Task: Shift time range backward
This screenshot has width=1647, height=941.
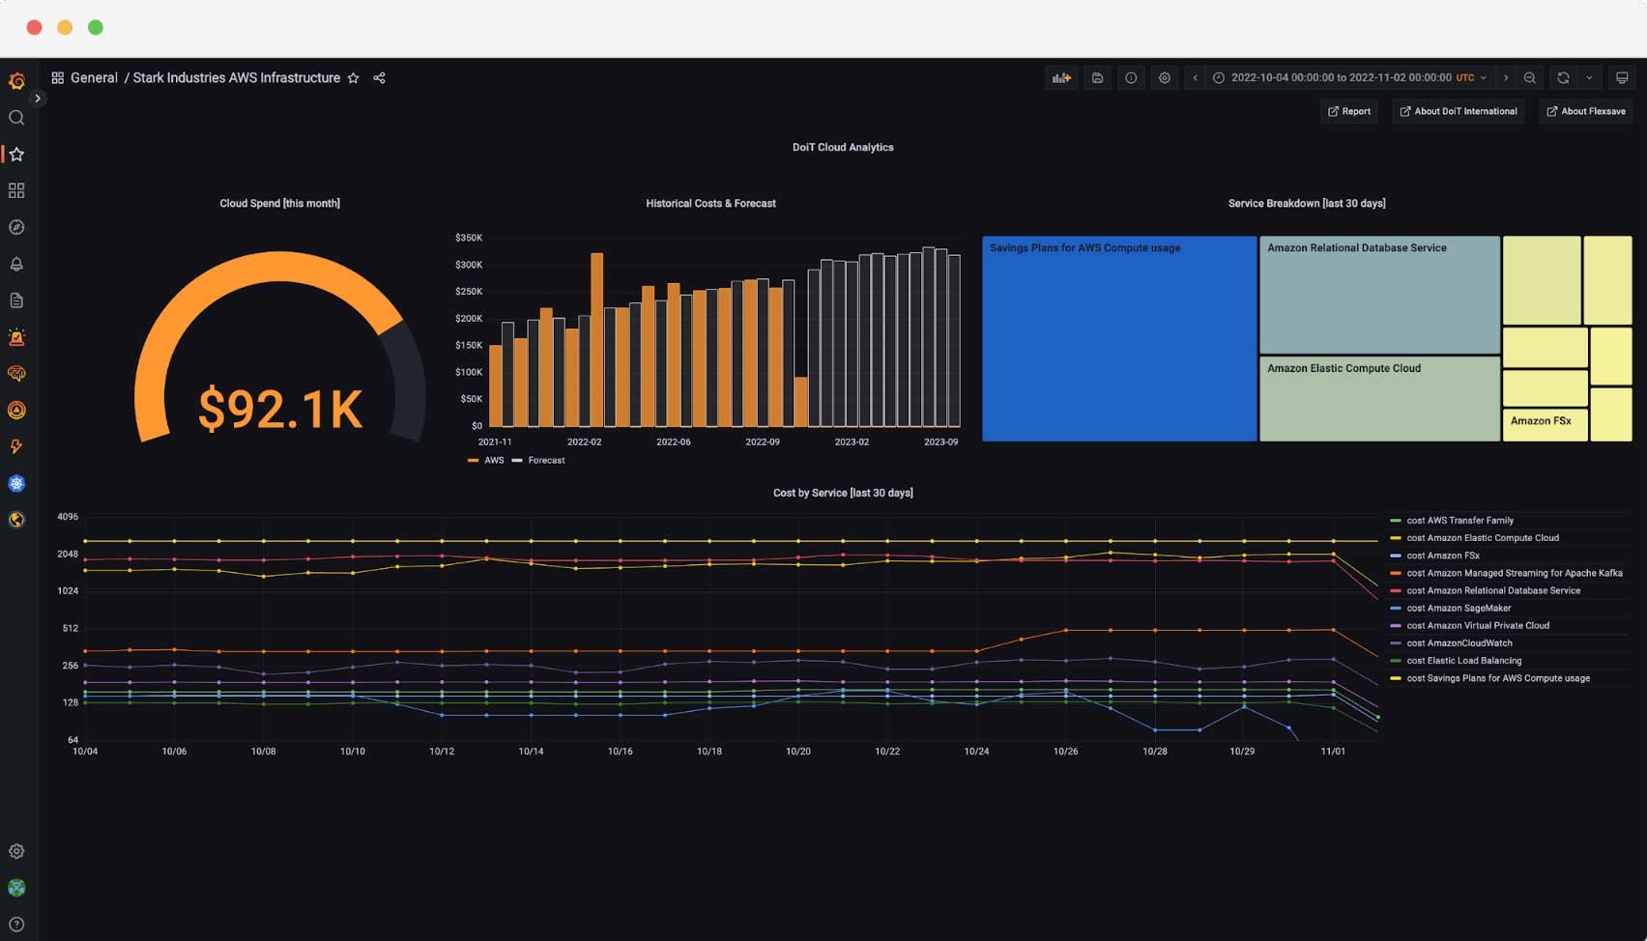Action: point(1195,78)
